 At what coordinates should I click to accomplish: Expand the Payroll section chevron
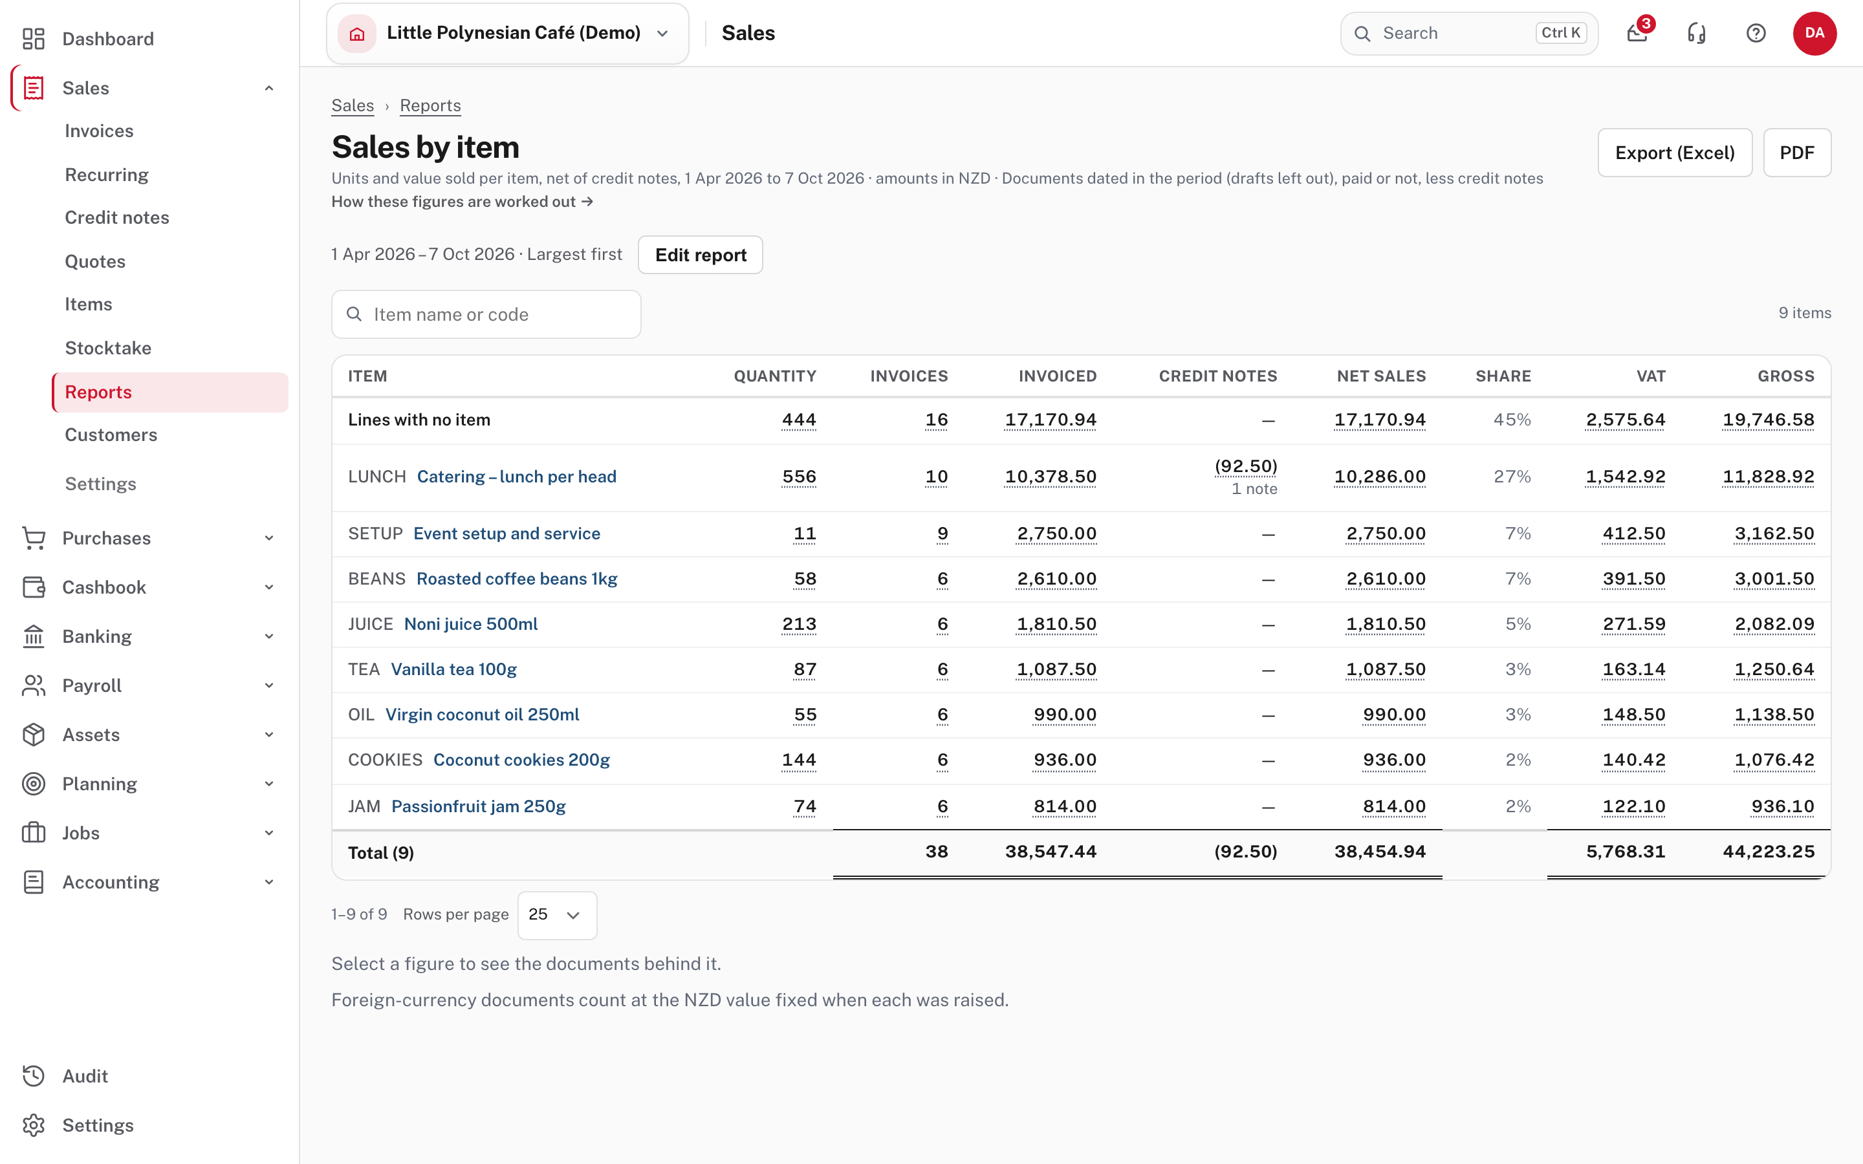click(270, 685)
